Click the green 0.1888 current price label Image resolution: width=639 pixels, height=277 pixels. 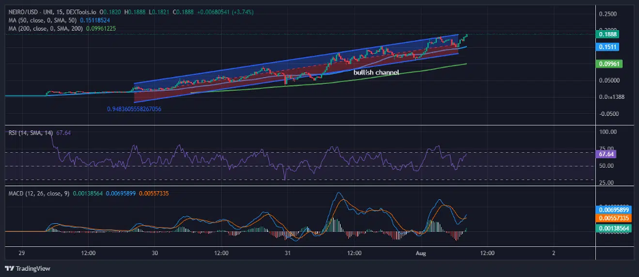pyautogui.click(x=608, y=33)
